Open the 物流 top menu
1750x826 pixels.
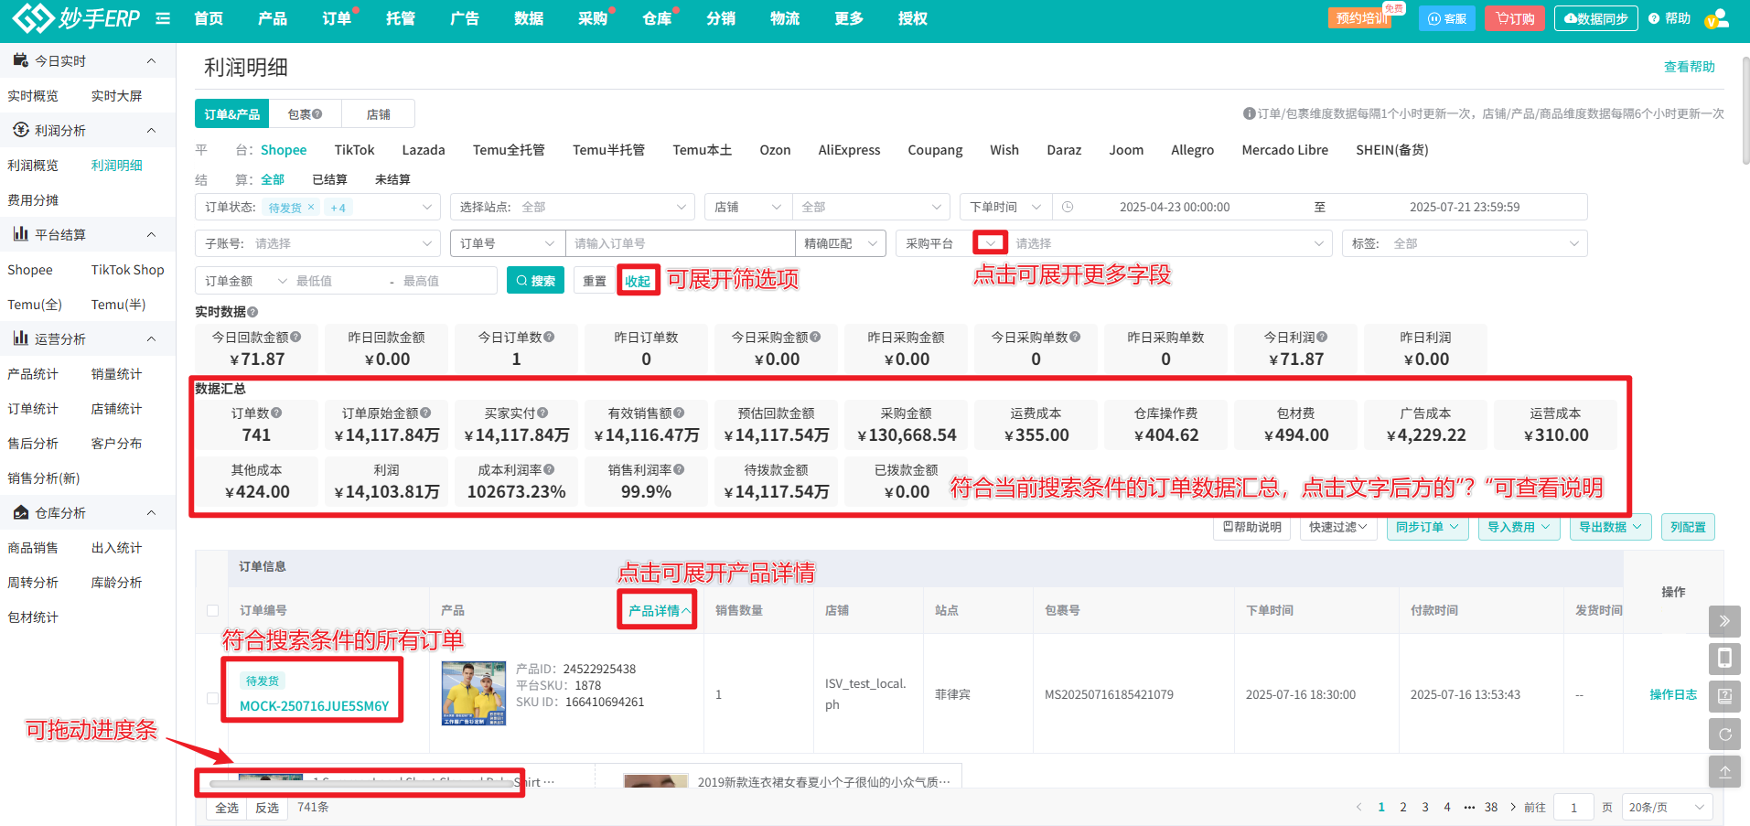785,18
